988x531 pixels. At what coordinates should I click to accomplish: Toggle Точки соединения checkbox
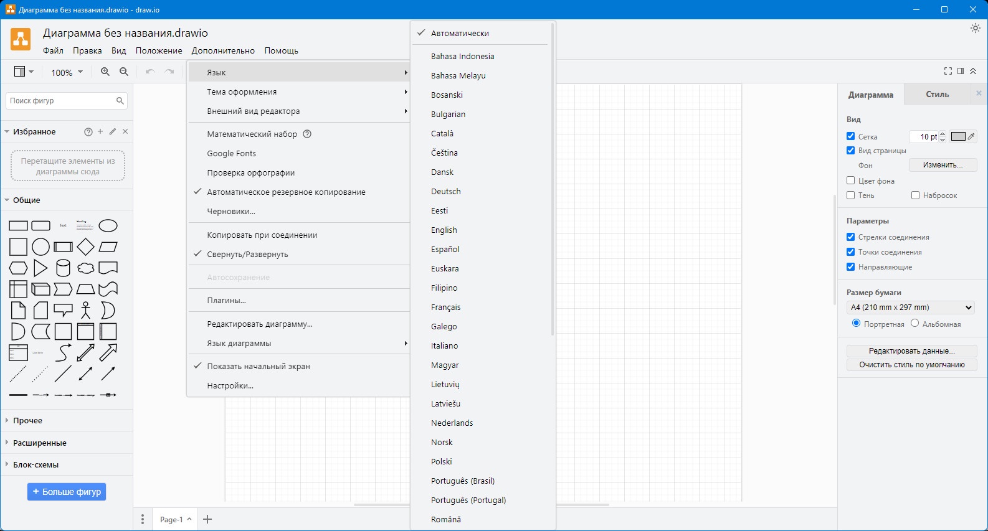850,251
